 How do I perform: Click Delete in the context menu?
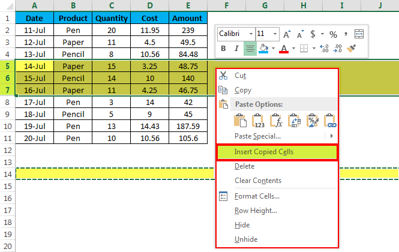tap(244, 166)
